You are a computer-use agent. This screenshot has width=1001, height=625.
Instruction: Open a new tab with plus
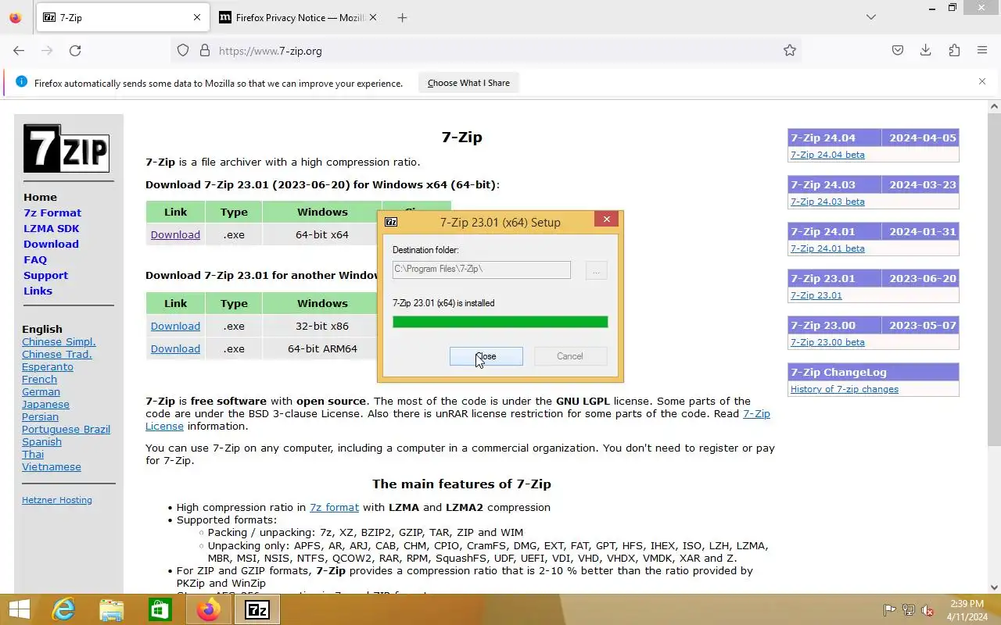(402, 17)
